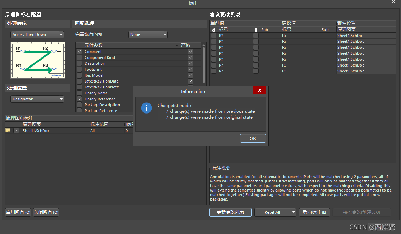Toggle the lock checkbox of first R? row

(214, 36)
